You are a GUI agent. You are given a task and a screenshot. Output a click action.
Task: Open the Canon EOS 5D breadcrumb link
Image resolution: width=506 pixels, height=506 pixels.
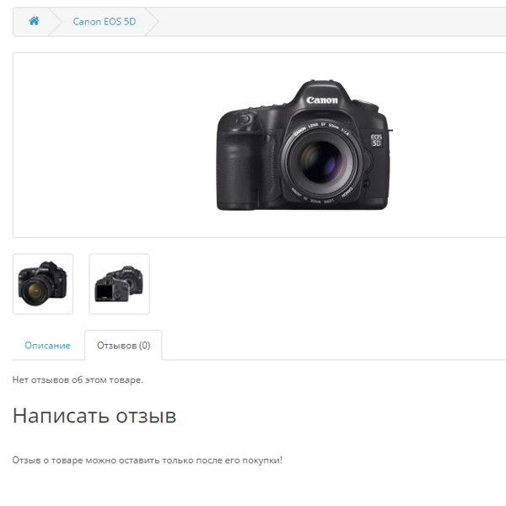[x=105, y=22]
